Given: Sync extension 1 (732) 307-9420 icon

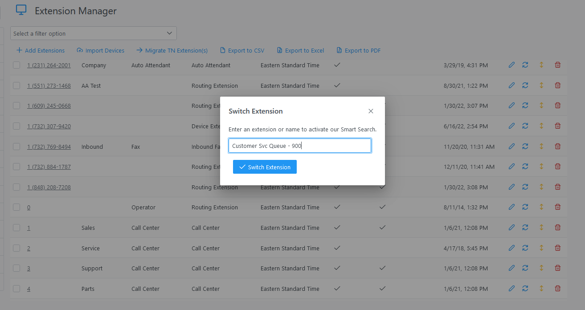Looking at the screenshot, I should click(x=525, y=126).
